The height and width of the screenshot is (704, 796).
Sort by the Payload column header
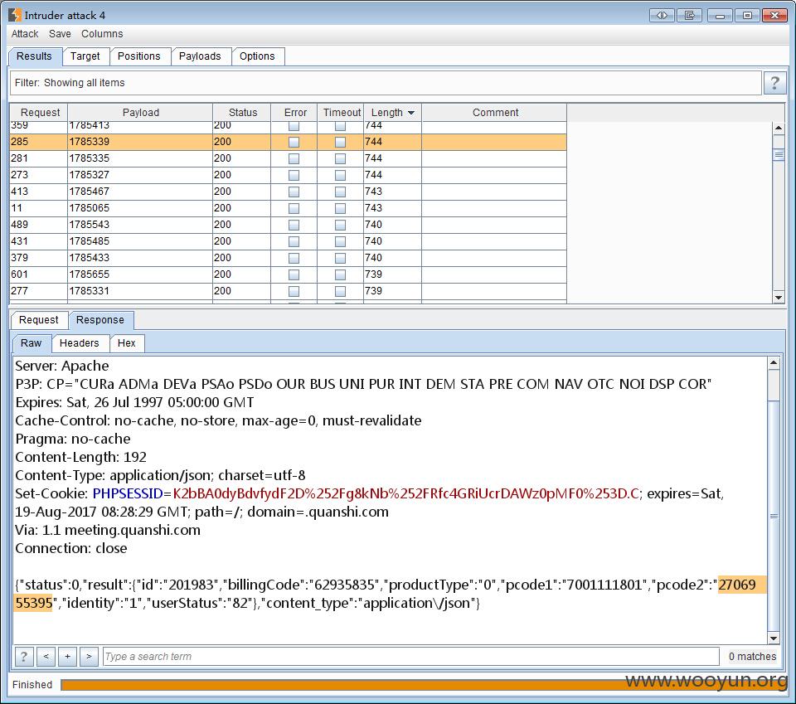tap(140, 112)
